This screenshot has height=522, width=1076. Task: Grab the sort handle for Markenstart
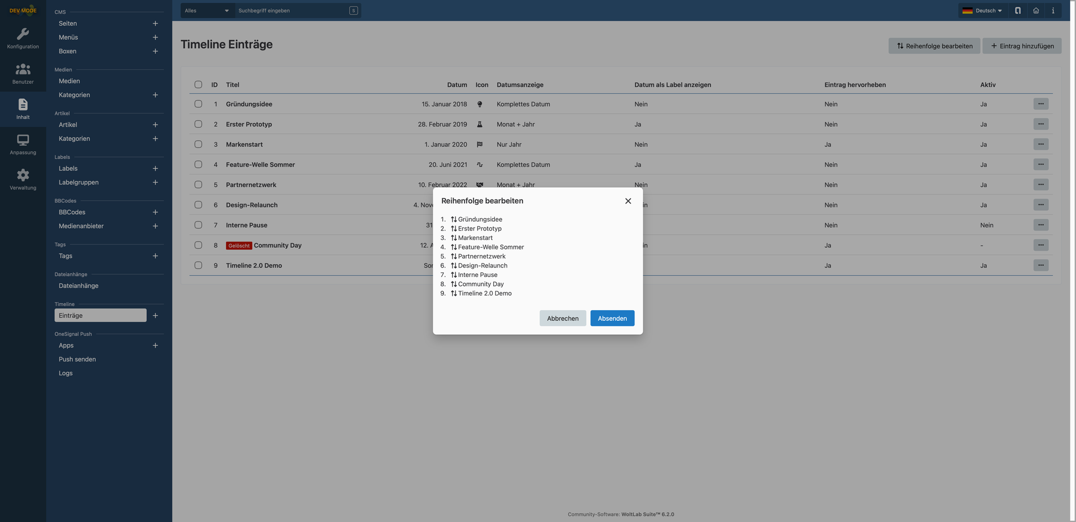(x=454, y=238)
